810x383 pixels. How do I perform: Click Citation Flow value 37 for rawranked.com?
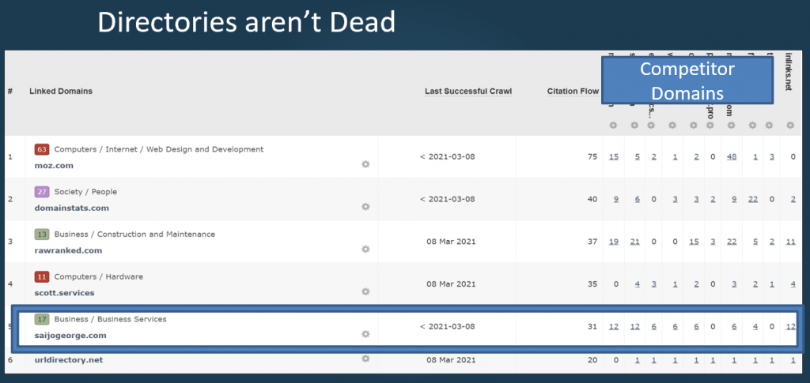(x=592, y=241)
